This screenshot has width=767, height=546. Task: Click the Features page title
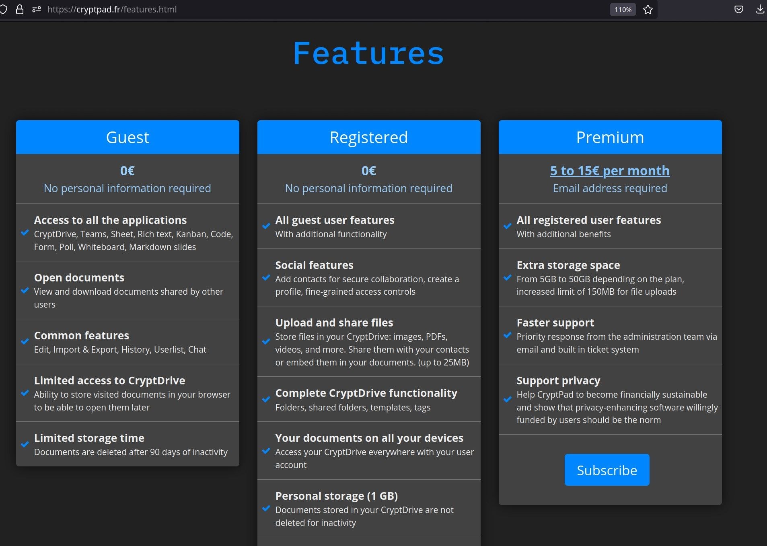pos(368,53)
